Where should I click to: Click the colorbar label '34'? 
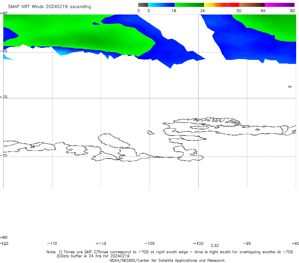(x=202, y=11)
